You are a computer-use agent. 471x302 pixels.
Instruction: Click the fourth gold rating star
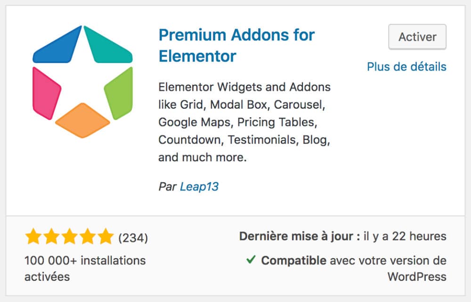coord(89,237)
